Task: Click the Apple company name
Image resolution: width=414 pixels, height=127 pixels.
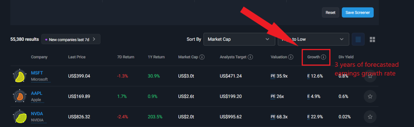Action: pos(36,100)
